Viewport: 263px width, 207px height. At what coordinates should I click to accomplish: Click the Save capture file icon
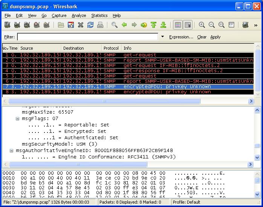71,25
